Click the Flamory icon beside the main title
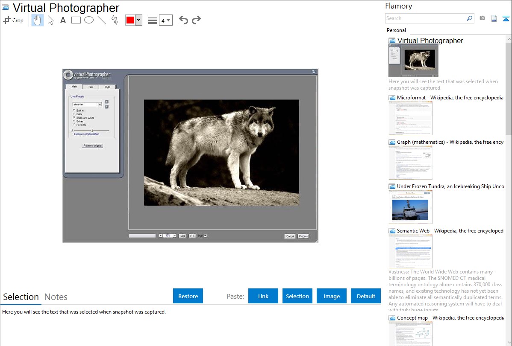 (5, 8)
